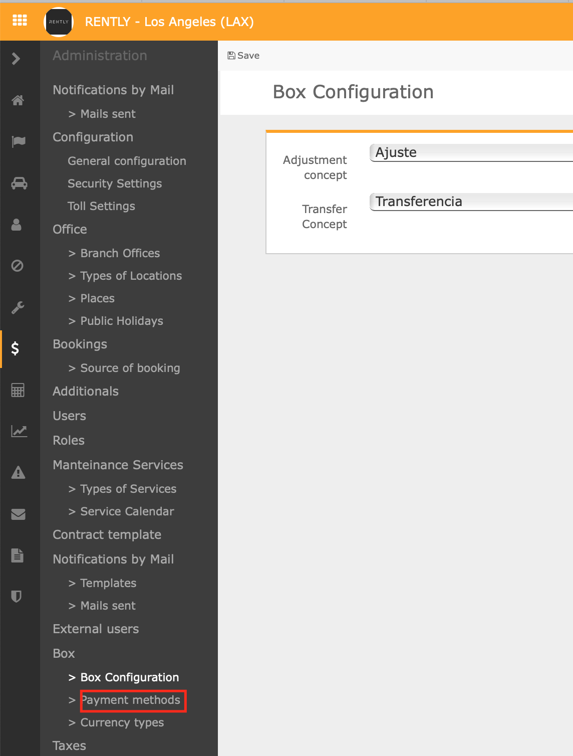Select lower Notifications by Mail heading
The image size is (573, 756).
pos(113,559)
